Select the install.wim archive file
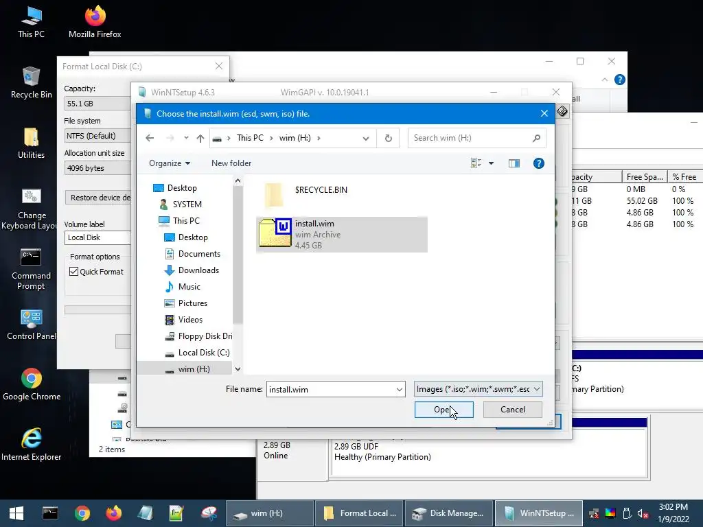703x527 pixels. (342, 235)
